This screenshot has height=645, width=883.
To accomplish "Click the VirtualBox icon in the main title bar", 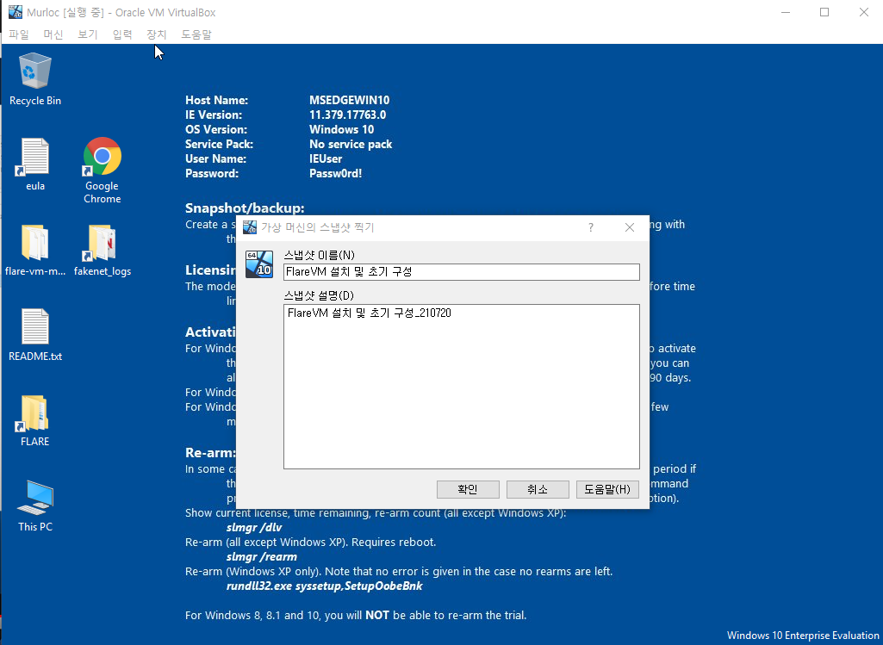I will pyautogui.click(x=16, y=12).
